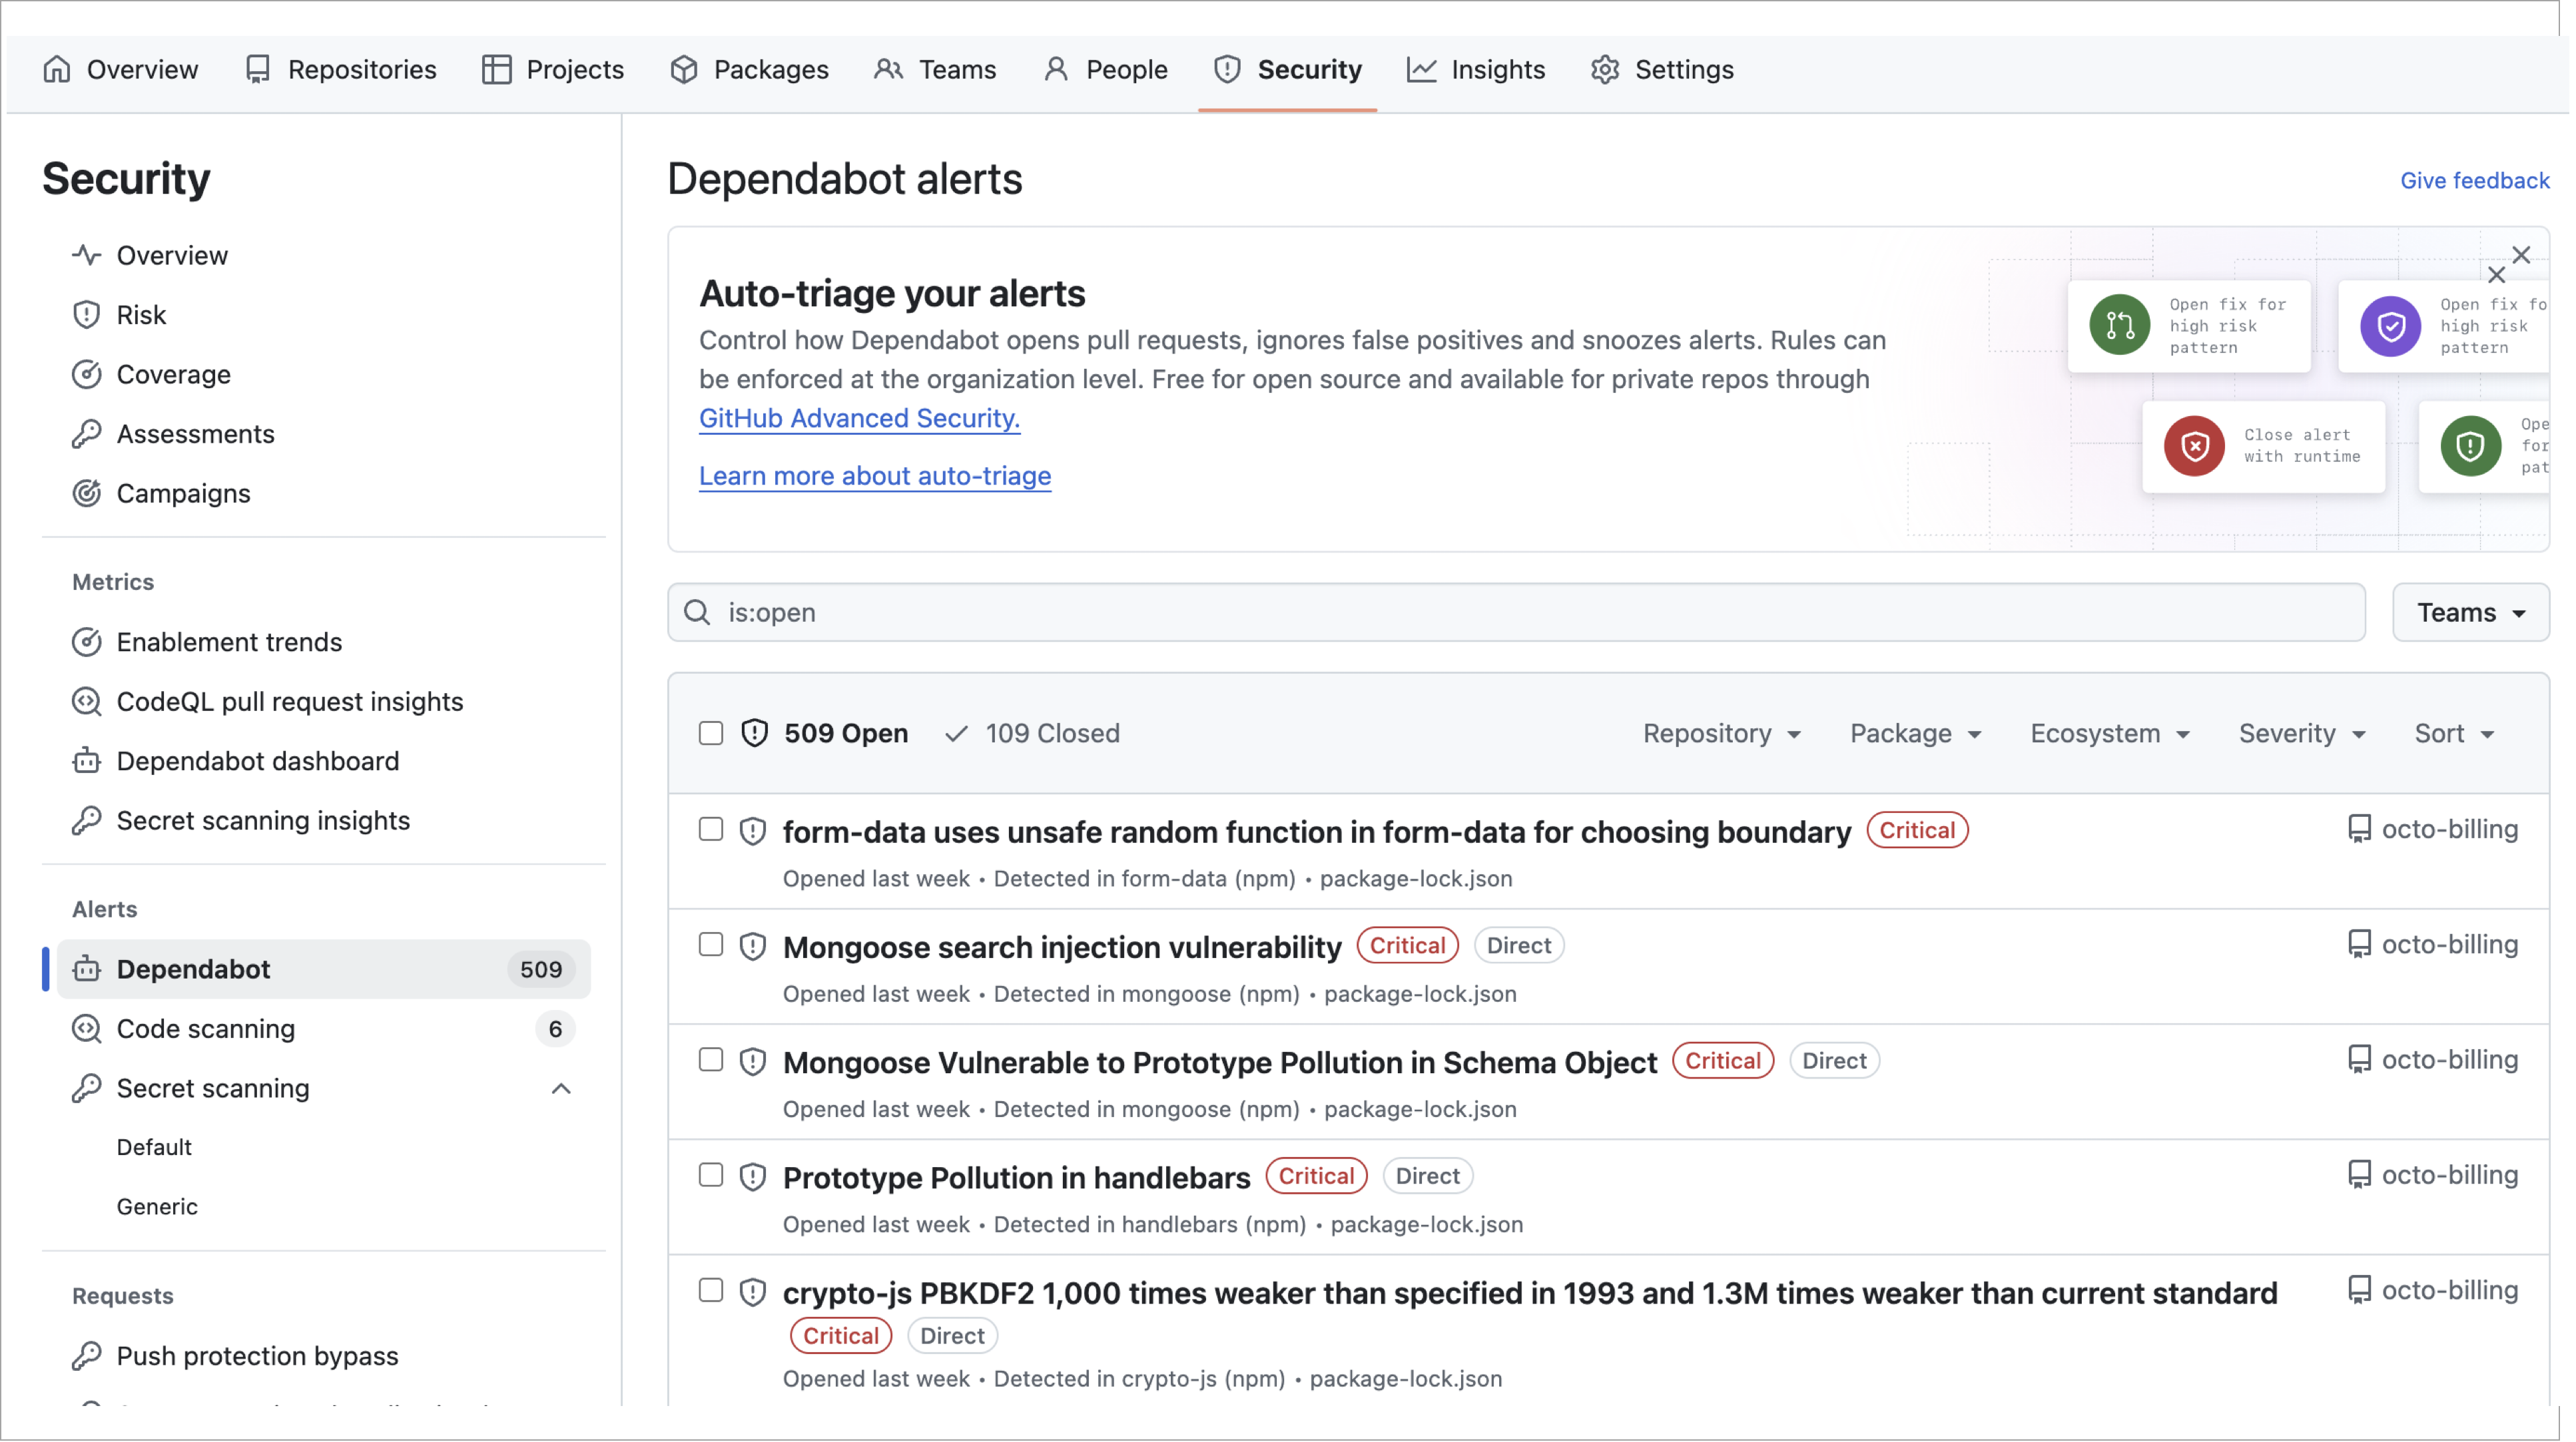Open the GitHub Advanced Security link
Viewport: 2576px width, 1442px height.
coord(858,417)
